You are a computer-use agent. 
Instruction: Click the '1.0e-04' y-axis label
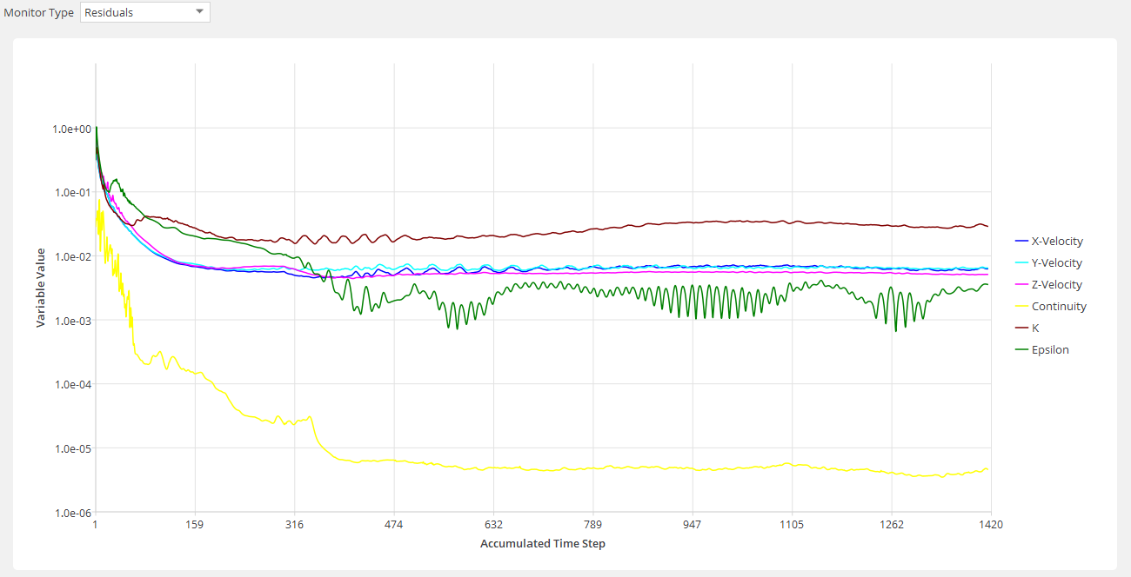click(x=71, y=384)
